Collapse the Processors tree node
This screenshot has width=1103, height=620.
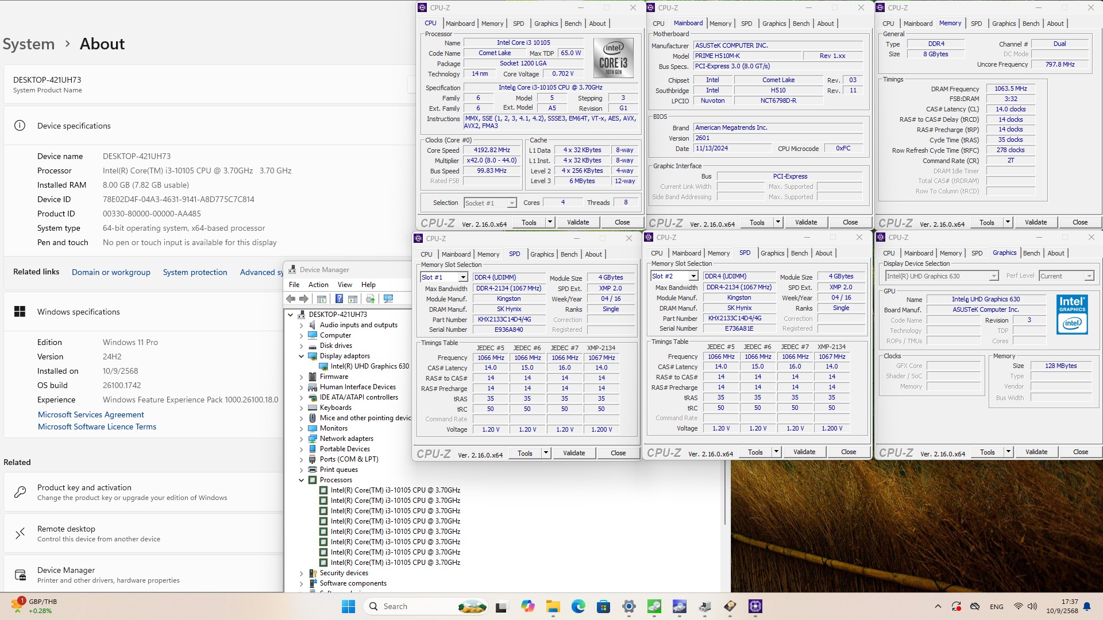click(x=301, y=480)
